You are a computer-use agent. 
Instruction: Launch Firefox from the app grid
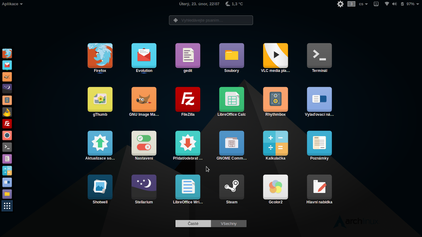[100, 56]
